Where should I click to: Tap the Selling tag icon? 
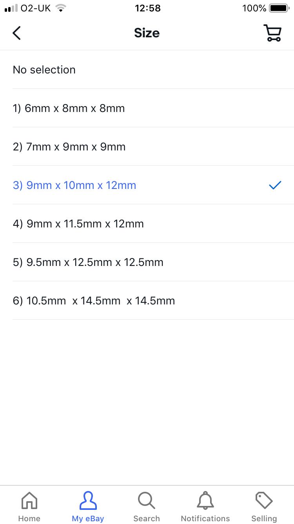(264, 501)
